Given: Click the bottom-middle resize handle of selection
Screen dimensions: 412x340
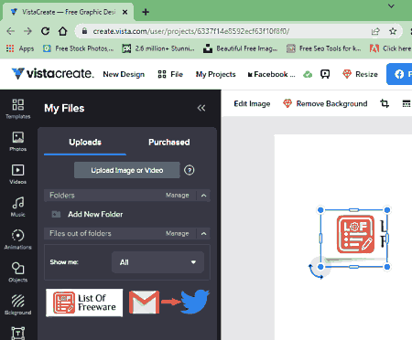Looking at the screenshot, I should [353, 267].
